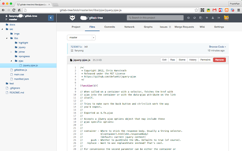Click the Blame button
This screenshot has height=151, width=242.
point(182,60)
